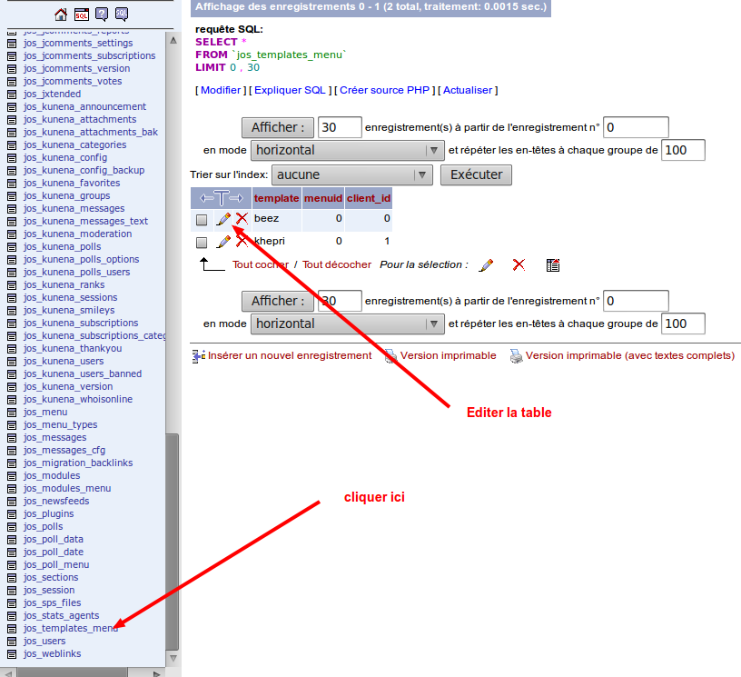Click 'Tout cocher' to check all rows
The height and width of the screenshot is (677, 741).
coord(260,264)
